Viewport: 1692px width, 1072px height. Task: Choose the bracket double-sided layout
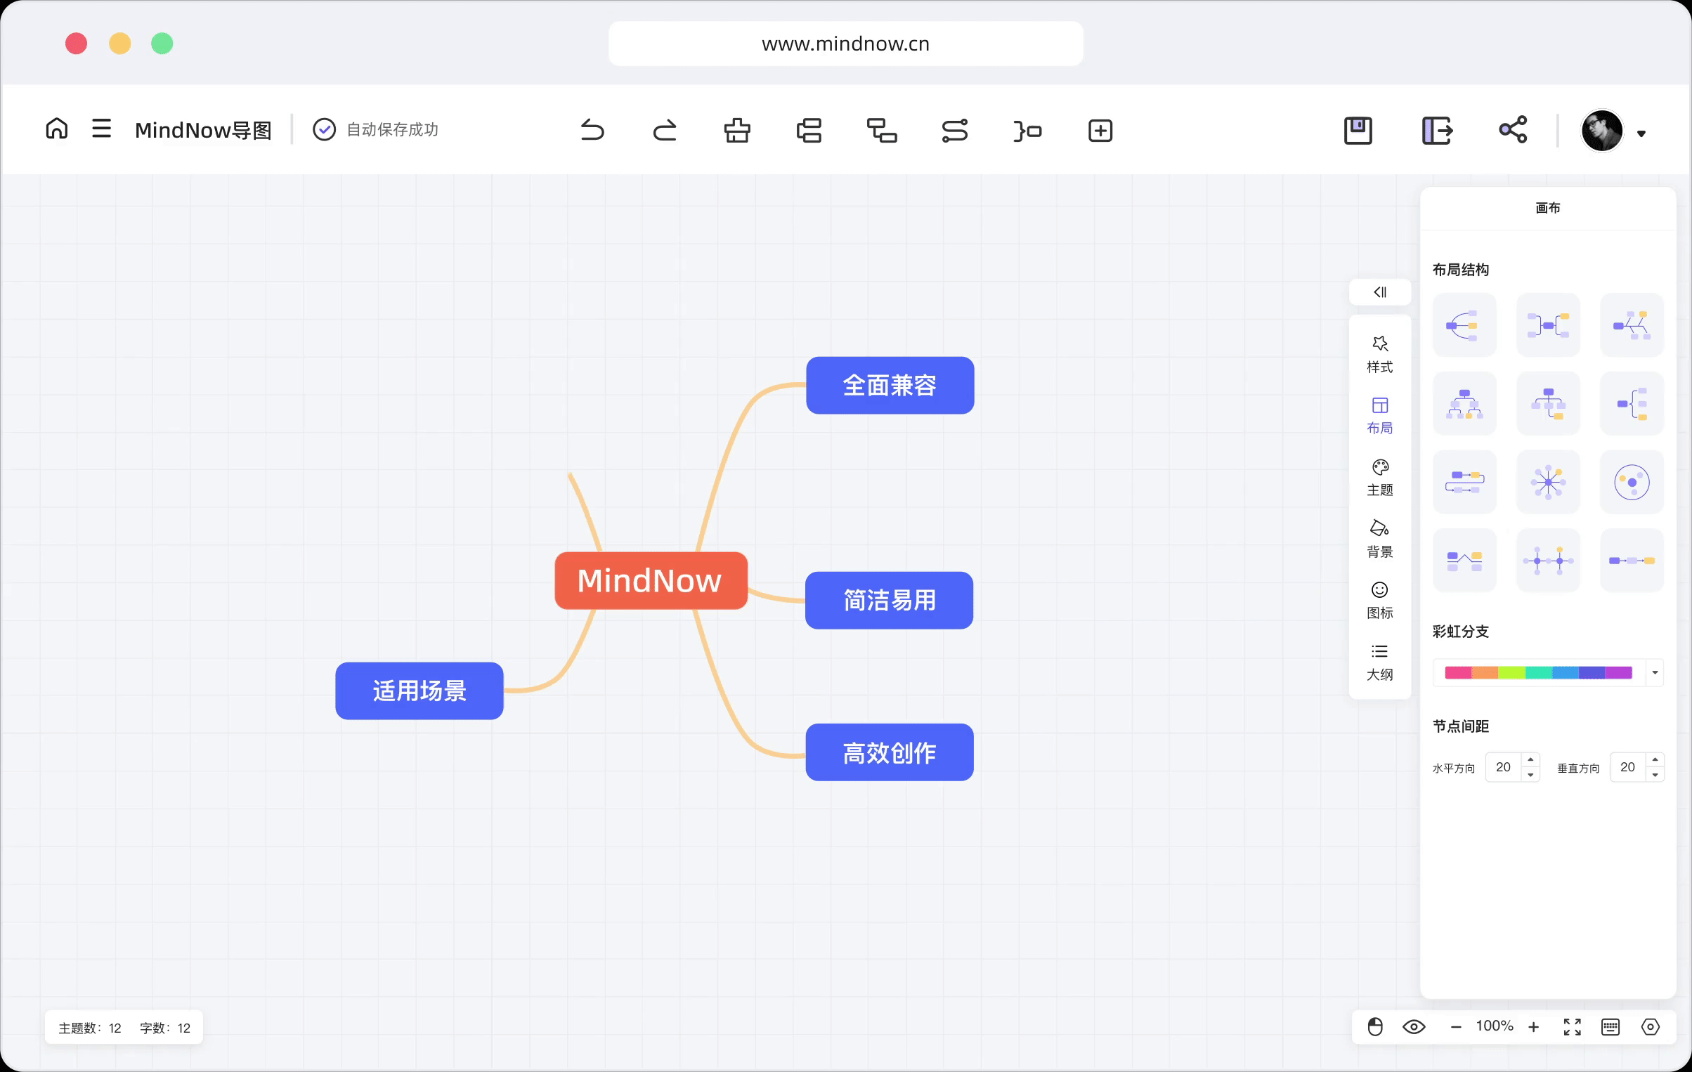tap(1548, 325)
